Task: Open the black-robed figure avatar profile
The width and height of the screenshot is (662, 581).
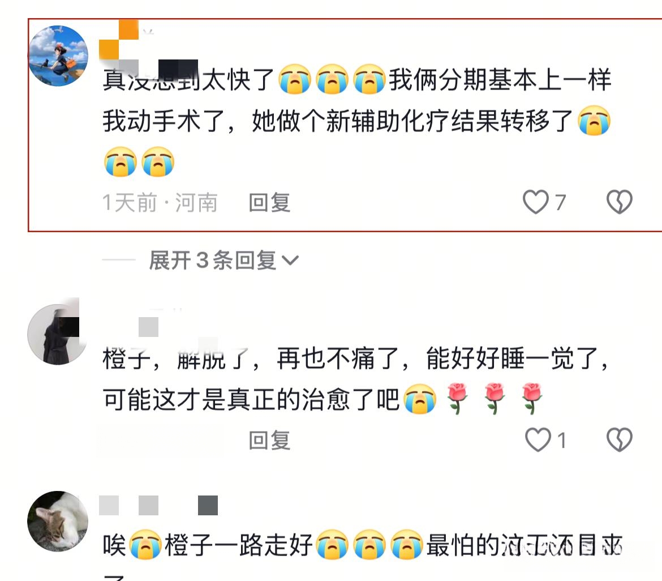Action: point(57,334)
